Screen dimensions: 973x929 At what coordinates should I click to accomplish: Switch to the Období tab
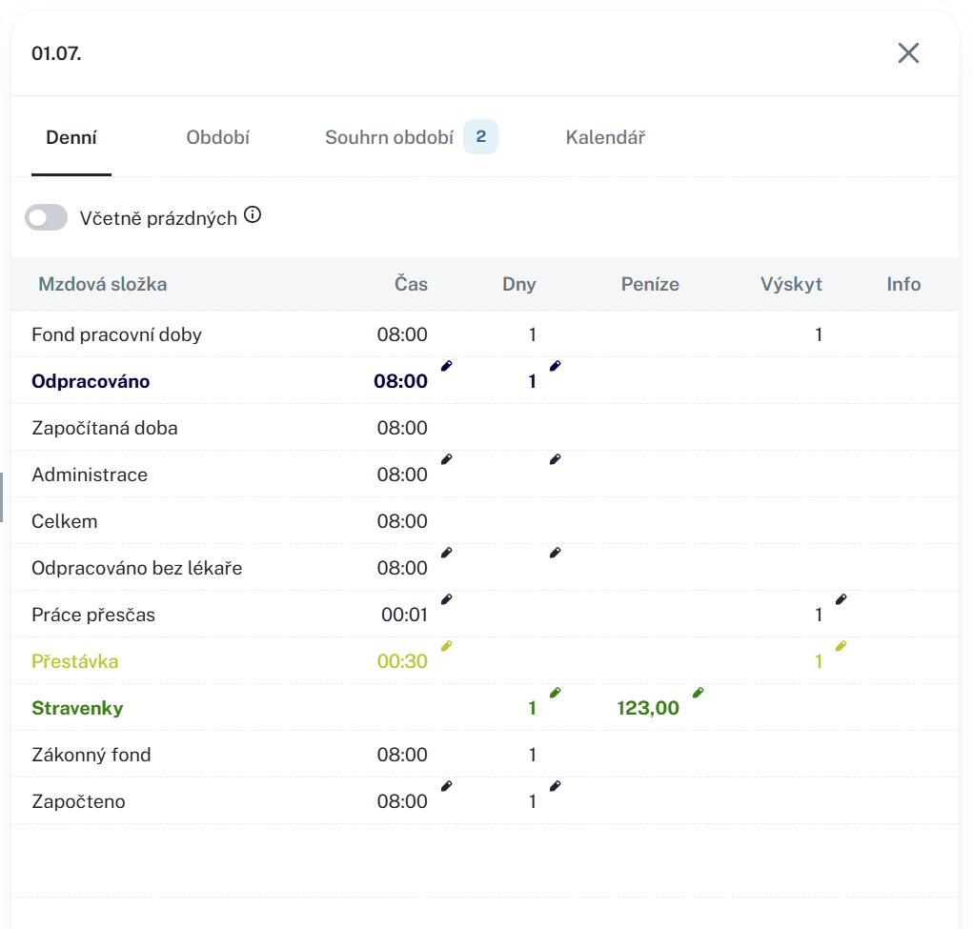coord(217,137)
